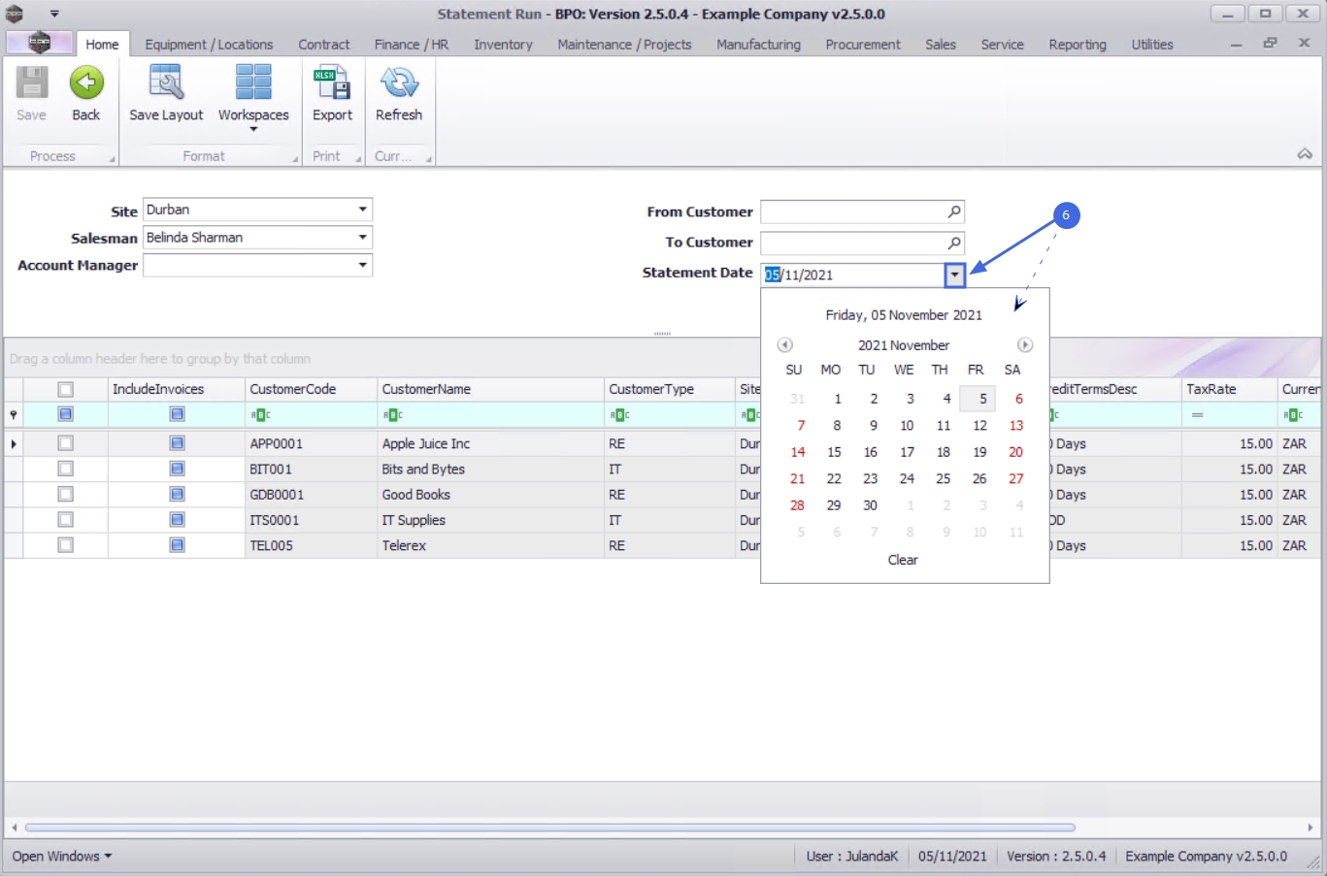Expand the Account Manager dropdown
The image size is (1327, 876).
[x=362, y=265]
